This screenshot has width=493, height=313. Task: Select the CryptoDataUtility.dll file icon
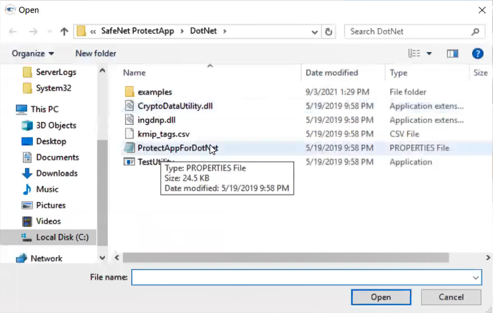[x=130, y=106]
